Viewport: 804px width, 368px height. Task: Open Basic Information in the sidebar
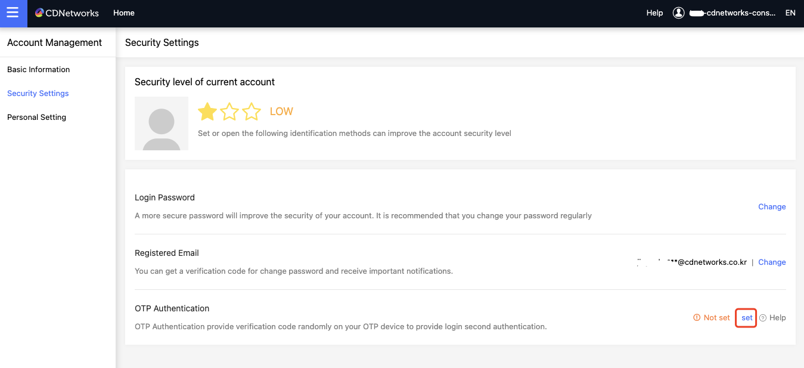(x=38, y=70)
